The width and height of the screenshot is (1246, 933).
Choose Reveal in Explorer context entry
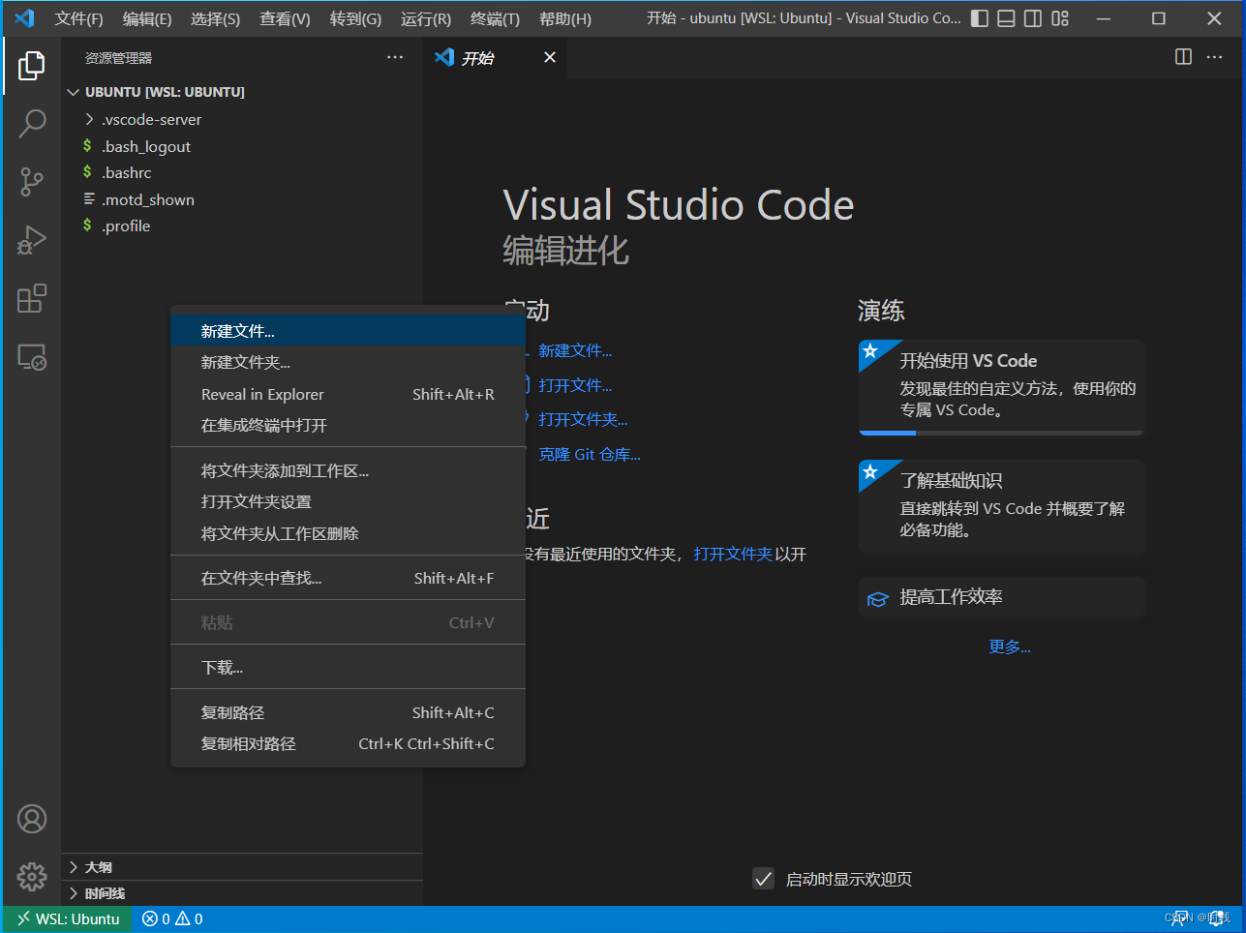click(348, 394)
